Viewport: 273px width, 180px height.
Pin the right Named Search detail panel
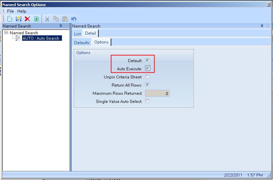262,26
